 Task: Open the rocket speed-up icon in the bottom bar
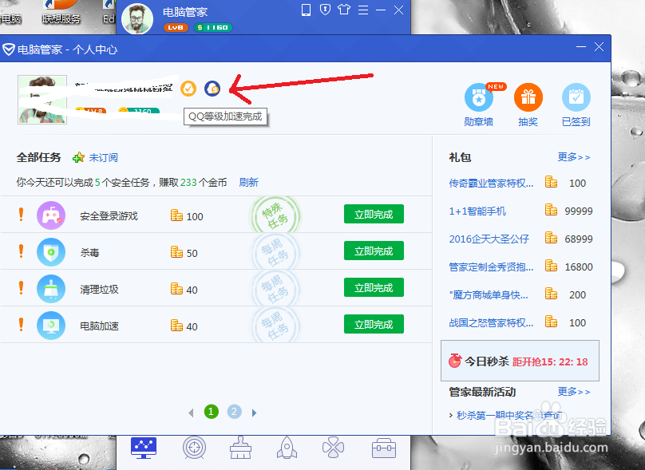287,448
